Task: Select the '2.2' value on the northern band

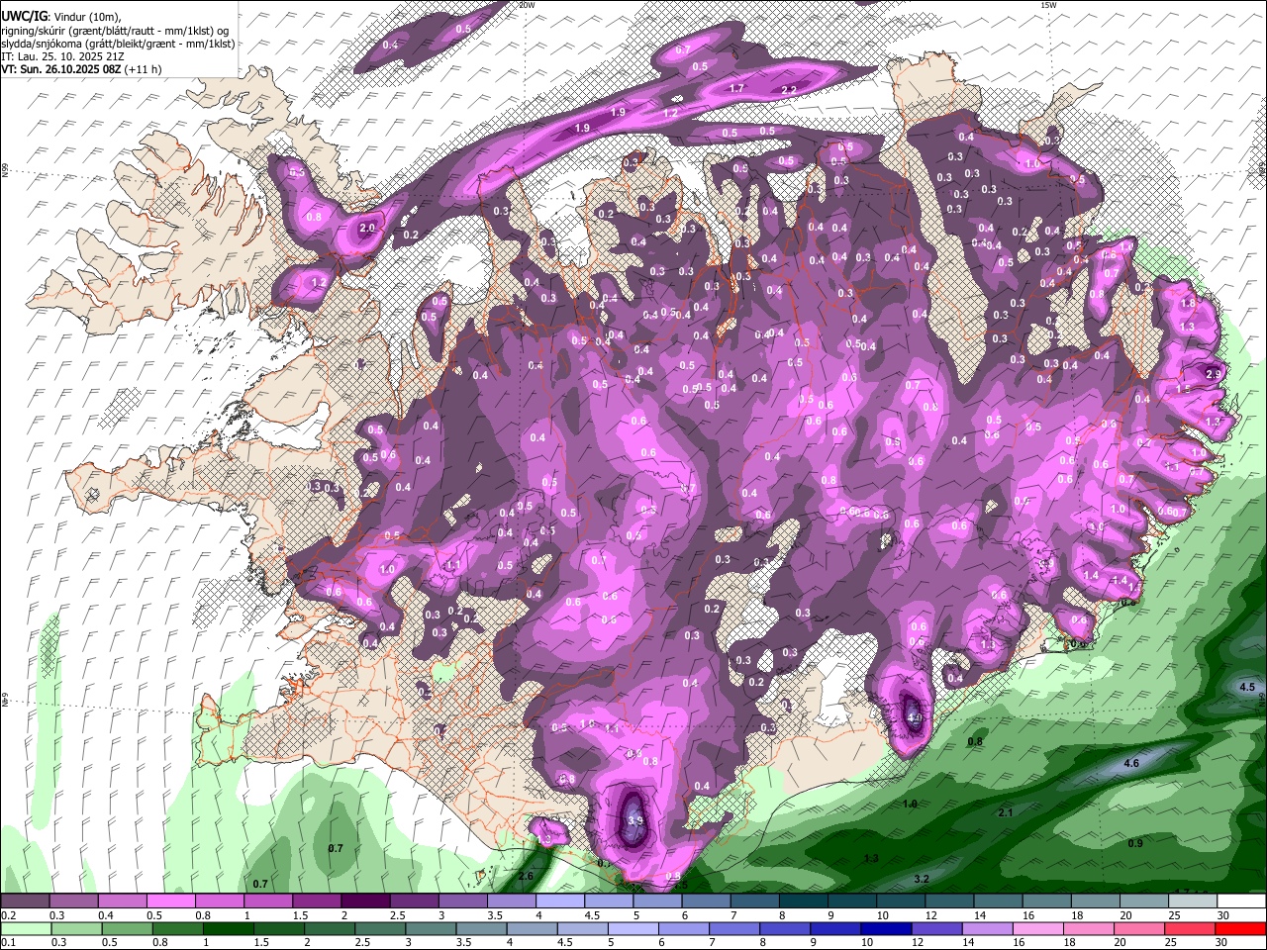Action: [789, 90]
